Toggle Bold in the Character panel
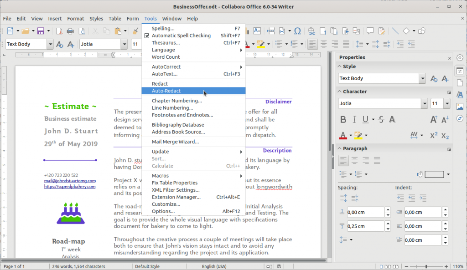This screenshot has width=467, height=270. (343, 120)
